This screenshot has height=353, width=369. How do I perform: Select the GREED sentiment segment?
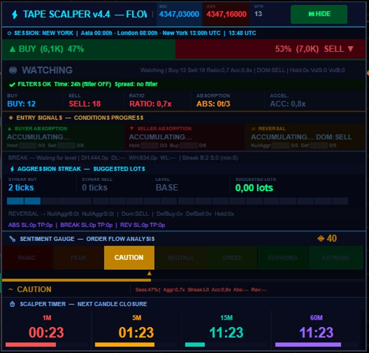click(x=232, y=258)
